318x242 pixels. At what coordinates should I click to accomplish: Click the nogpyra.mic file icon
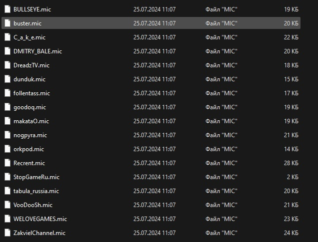coord(7,135)
